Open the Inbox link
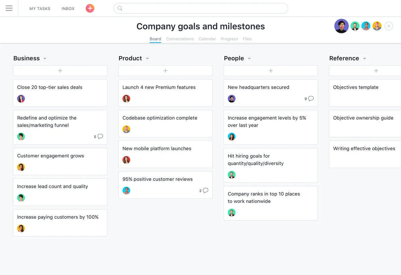The height and width of the screenshot is (275, 401). [x=68, y=9]
